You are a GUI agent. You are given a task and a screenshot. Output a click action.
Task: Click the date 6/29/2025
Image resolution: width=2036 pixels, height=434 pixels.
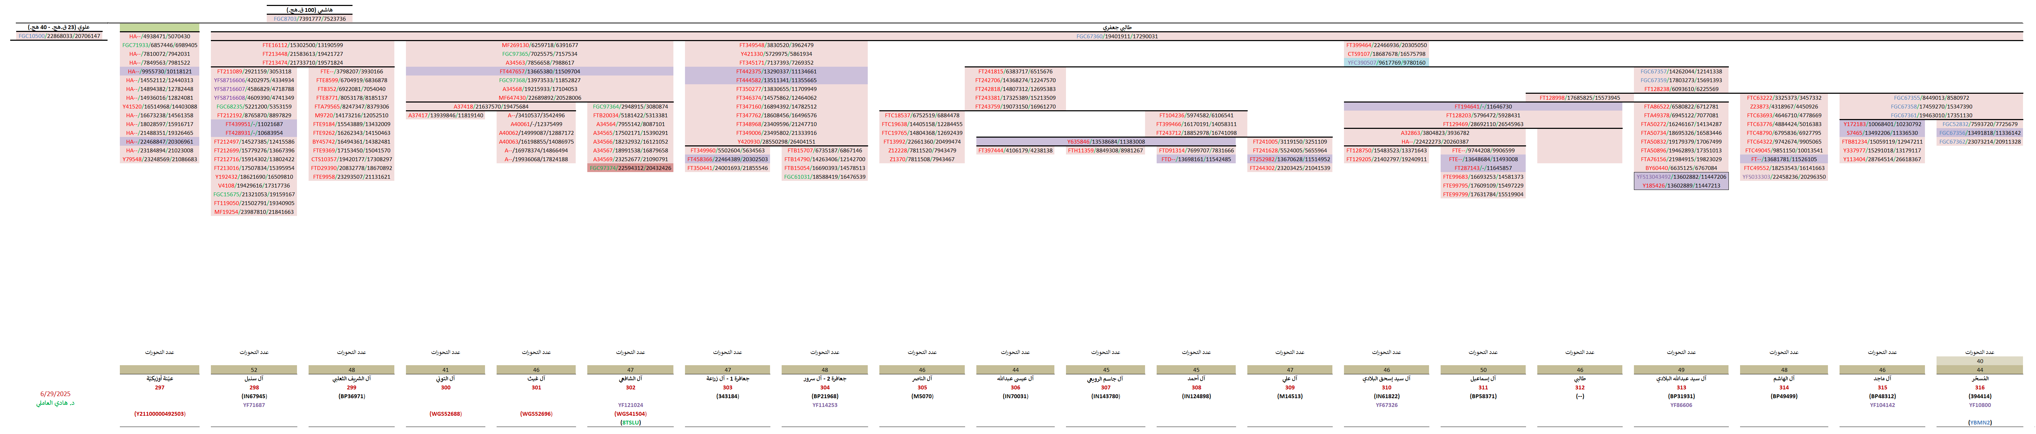55,393
